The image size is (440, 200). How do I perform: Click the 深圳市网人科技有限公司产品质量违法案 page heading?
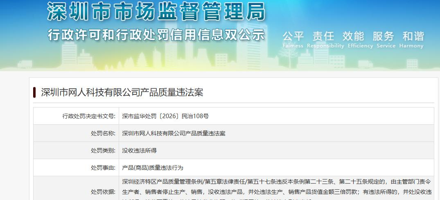click(122, 92)
